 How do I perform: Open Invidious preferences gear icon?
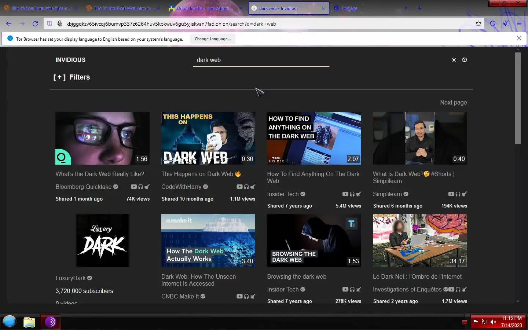[x=465, y=60]
